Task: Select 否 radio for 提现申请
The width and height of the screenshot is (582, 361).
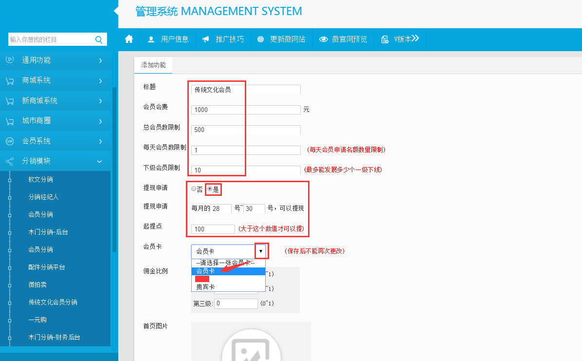Action: tap(194, 189)
